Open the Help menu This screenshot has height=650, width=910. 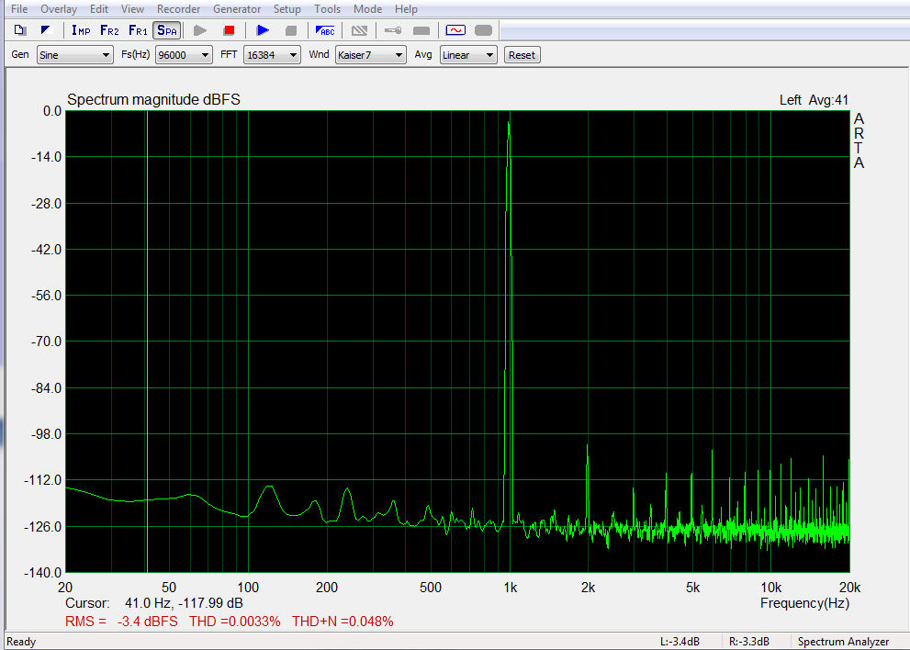click(406, 9)
